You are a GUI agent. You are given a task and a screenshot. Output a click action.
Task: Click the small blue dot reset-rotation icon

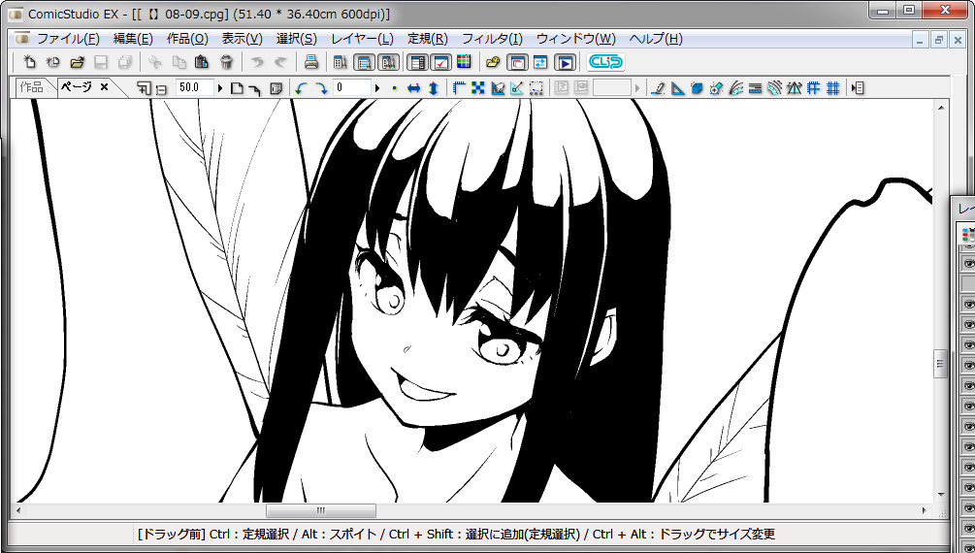click(x=394, y=88)
